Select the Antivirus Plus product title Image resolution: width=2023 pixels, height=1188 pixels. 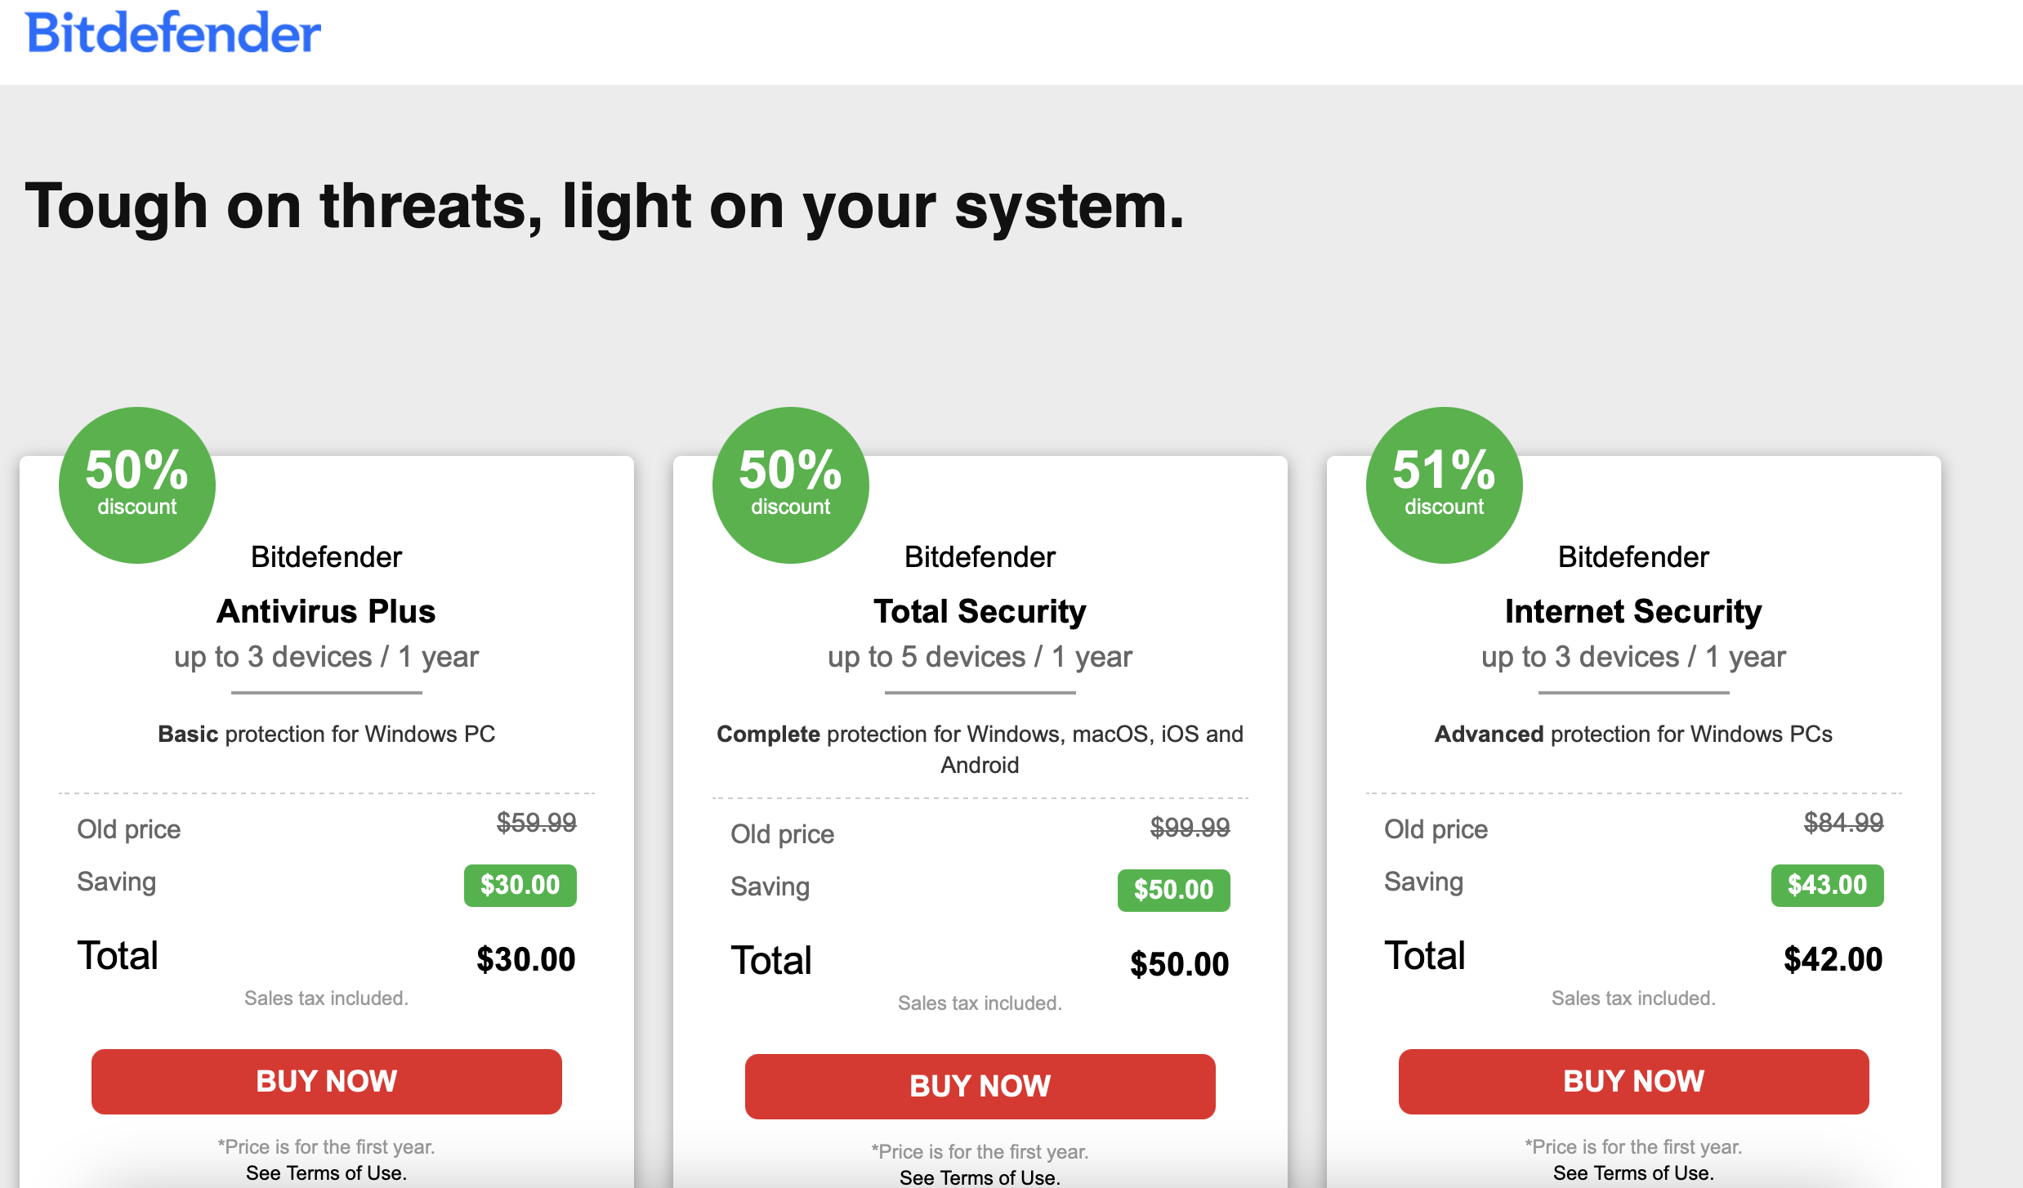pos(326,611)
